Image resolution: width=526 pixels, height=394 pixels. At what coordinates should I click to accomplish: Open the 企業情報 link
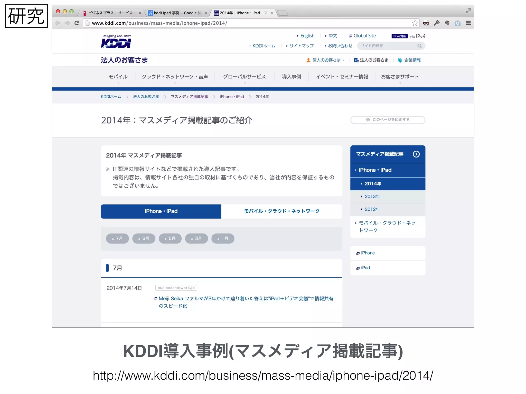(409, 60)
